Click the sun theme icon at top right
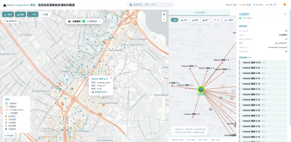The height and width of the screenshot is (142, 291). (x=284, y=5)
